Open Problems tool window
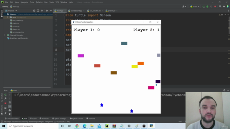 click(44, 119)
